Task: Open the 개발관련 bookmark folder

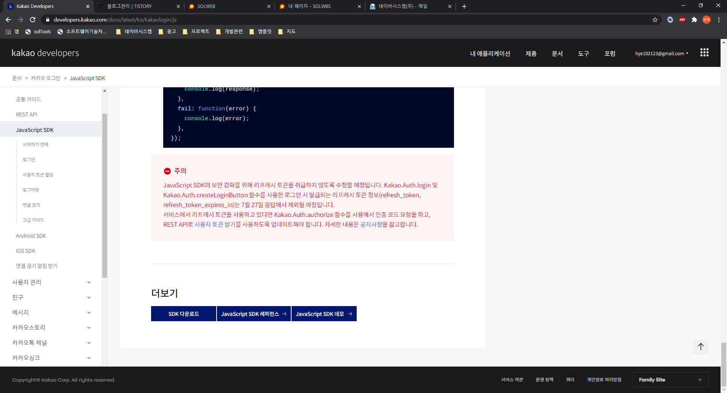Action: coord(229,32)
